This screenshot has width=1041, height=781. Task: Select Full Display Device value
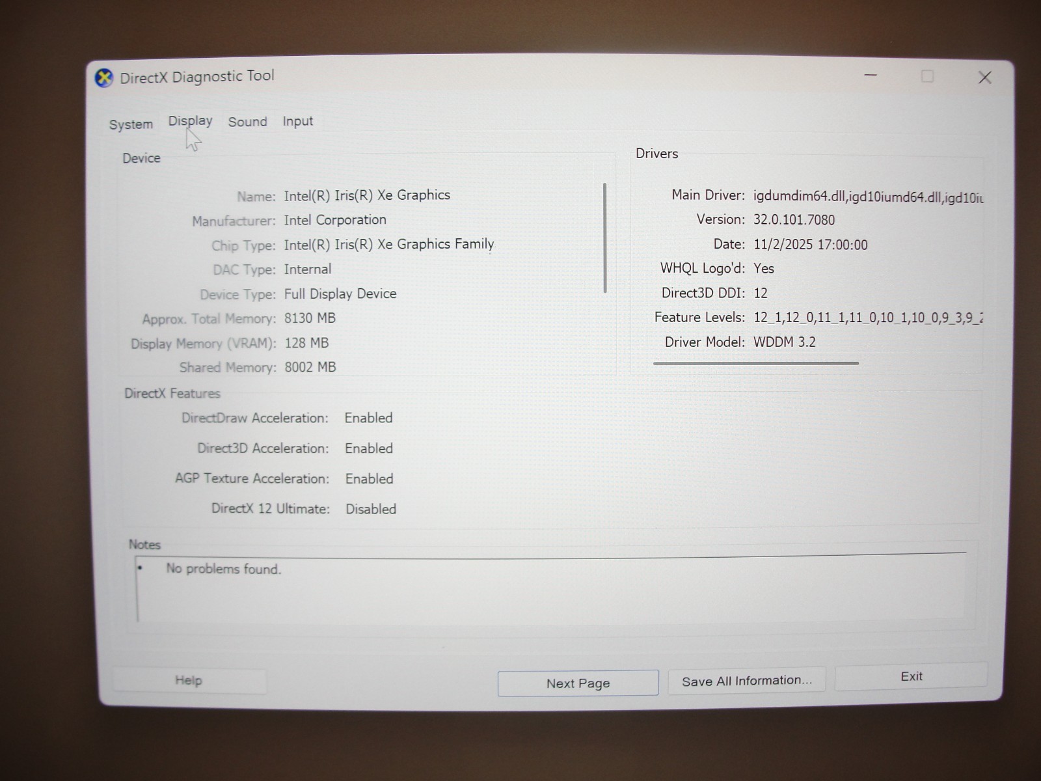[x=340, y=294]
